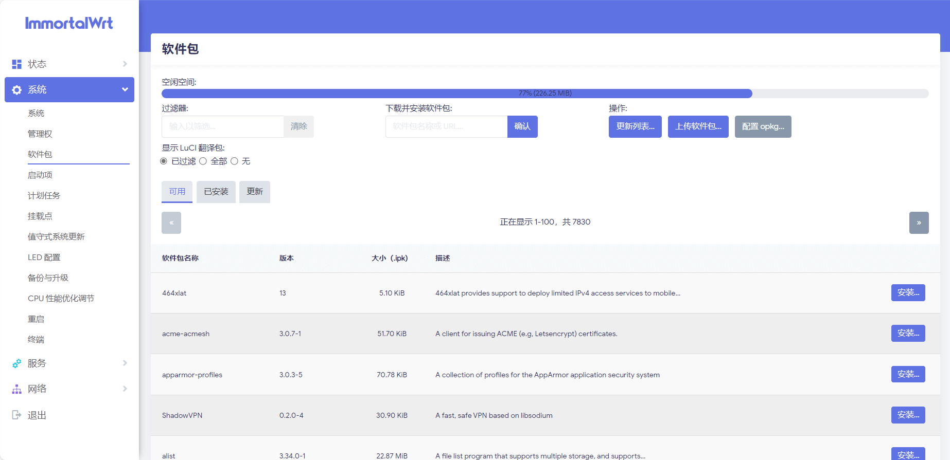Collapse the 系统 menu chevron
The image size is (950, 460).
(x=125, y=89)
